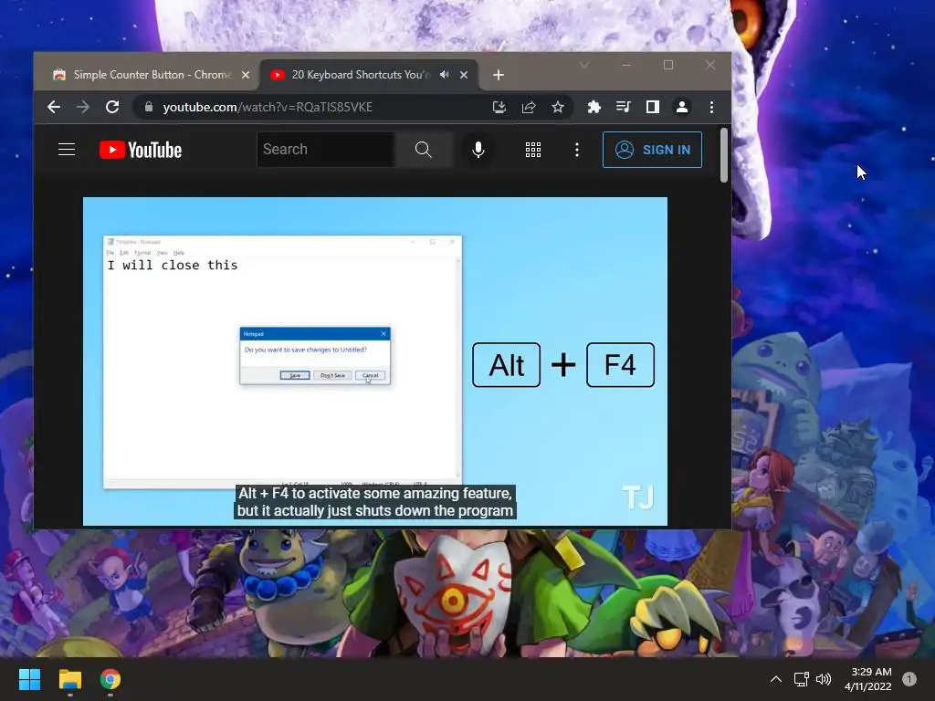Click the video caption text
The height and width of the screenshot is (701, 935).
[x=375, y=502]
